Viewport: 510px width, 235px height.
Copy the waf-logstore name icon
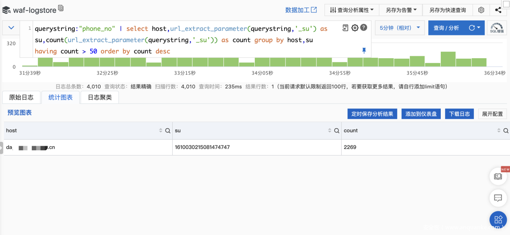coord(61,8)
